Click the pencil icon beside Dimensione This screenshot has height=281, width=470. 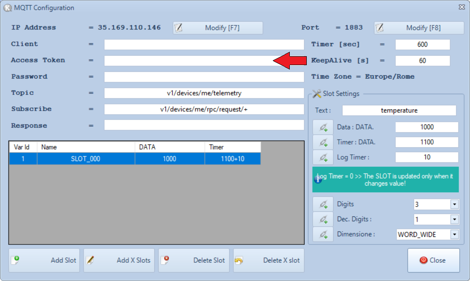[323, 234]
